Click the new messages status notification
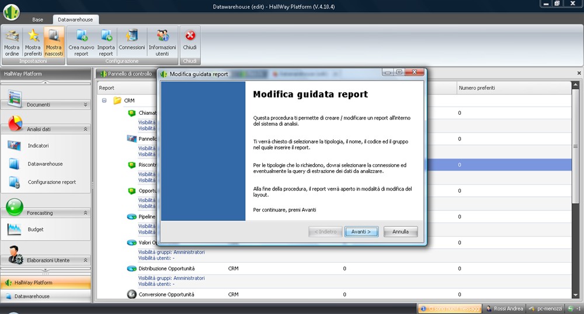This screenshot has height=314, width=584. (x=450, y=308)
